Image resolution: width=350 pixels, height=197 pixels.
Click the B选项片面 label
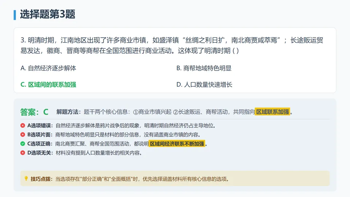click(40, 135)
